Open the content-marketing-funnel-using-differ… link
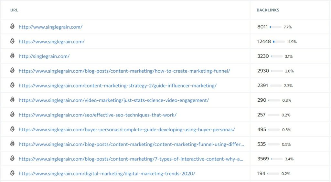This screenshot has height=182, width=331. pos(131,144)
